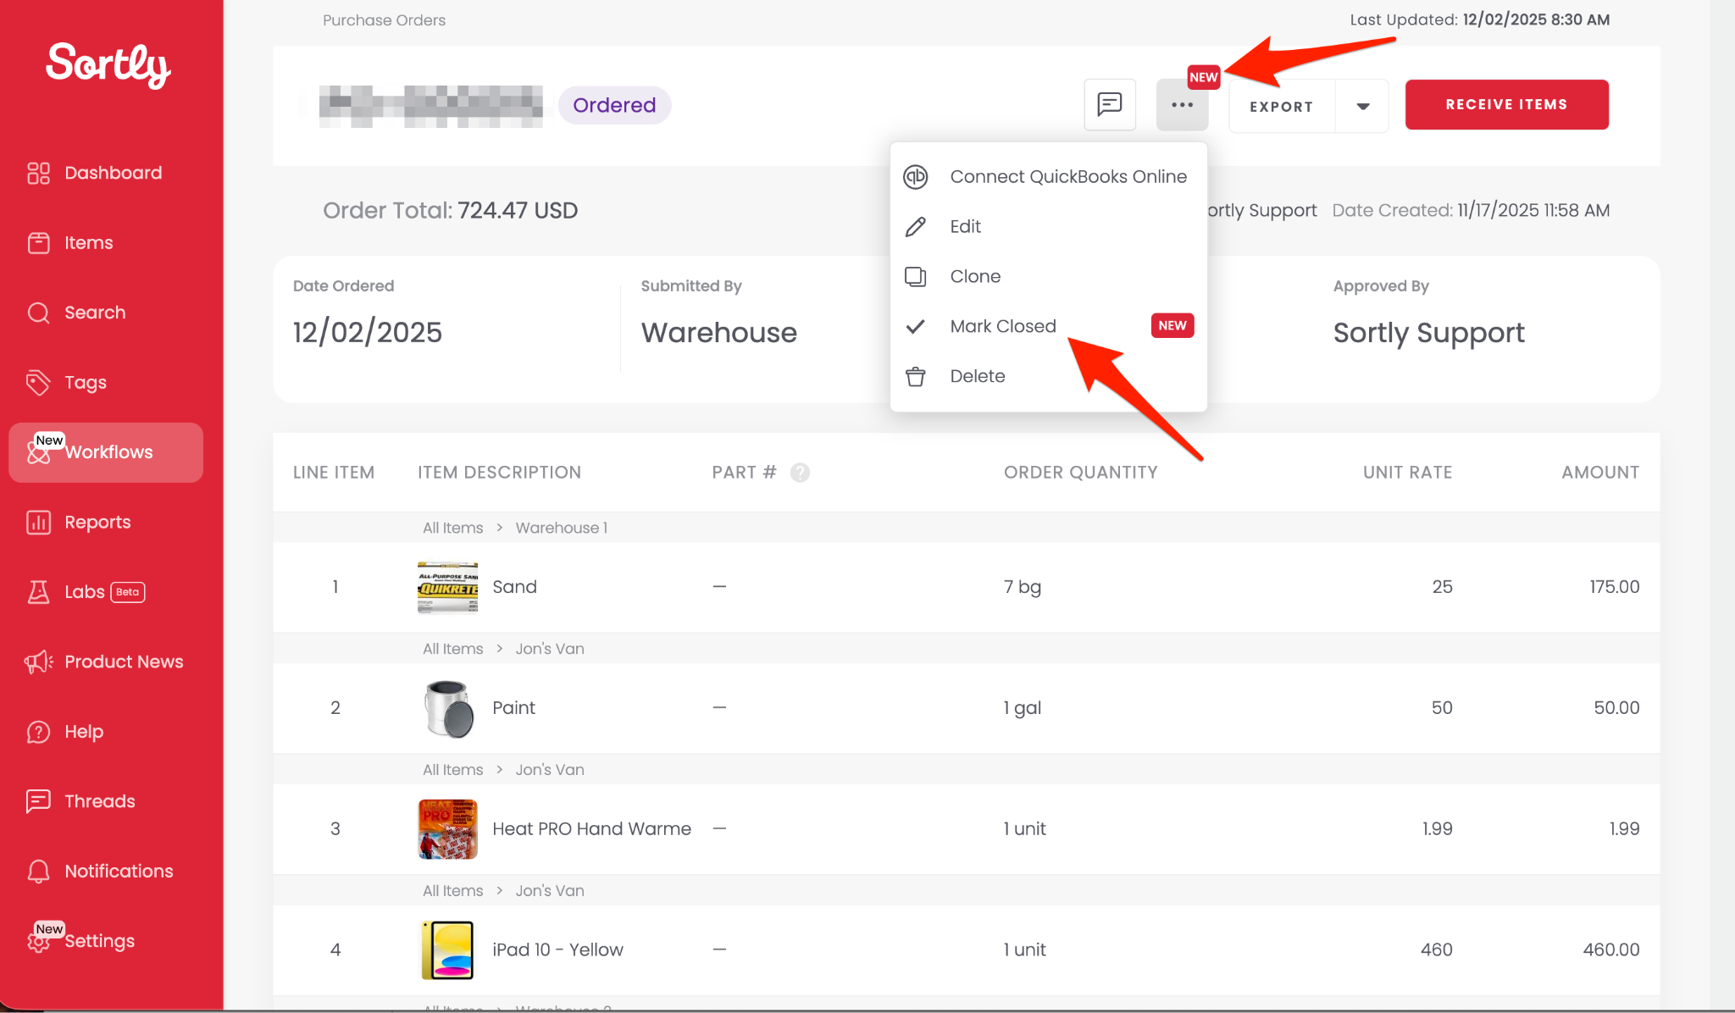Image resolution: width=1735 pixels, height=1013 pixels.
Task: Choose Connect QuickBooks Online
Action: 1067,177
